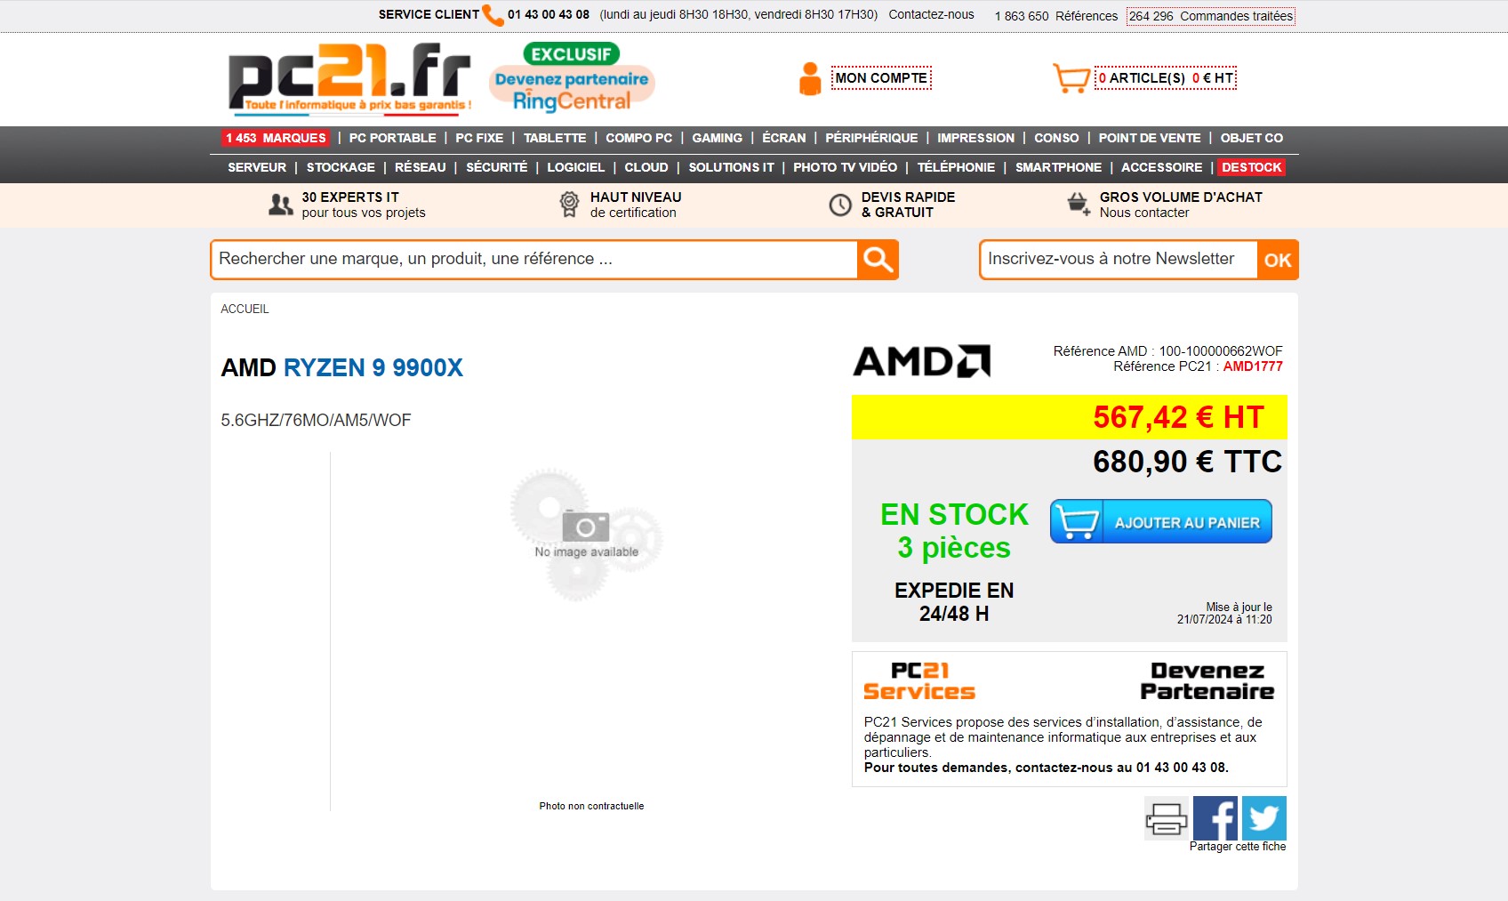Open the Point de Vente menu

pyautogui.click(x=1150, y=138)
